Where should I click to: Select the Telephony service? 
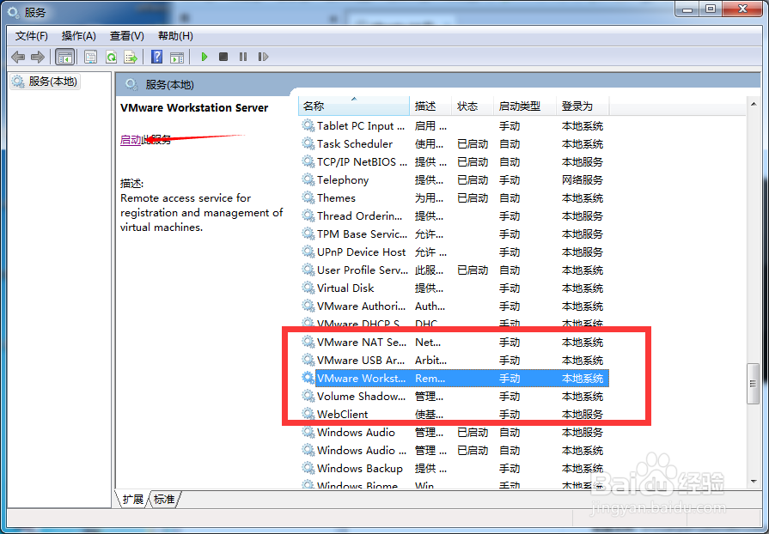[x=455, y=180]
